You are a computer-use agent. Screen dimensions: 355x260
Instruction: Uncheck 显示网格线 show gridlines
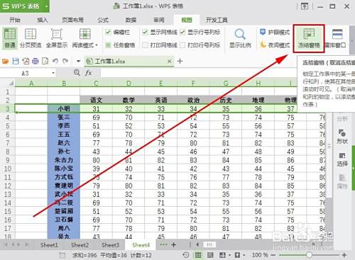pyautogui.click(x=145, y=32)
